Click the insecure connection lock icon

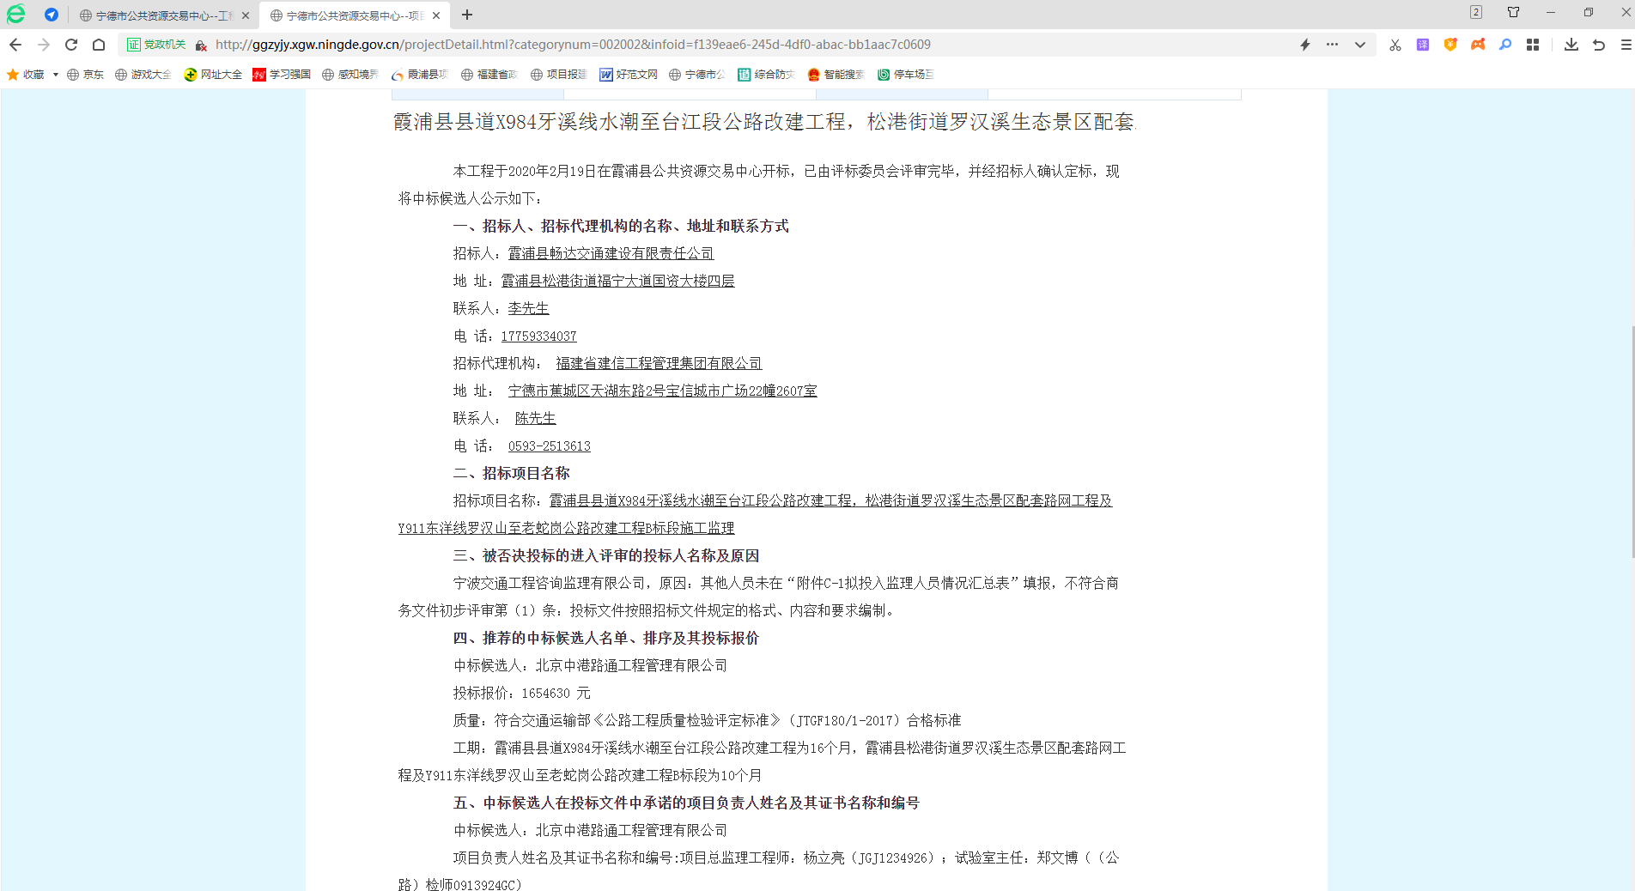pos(201,45)
